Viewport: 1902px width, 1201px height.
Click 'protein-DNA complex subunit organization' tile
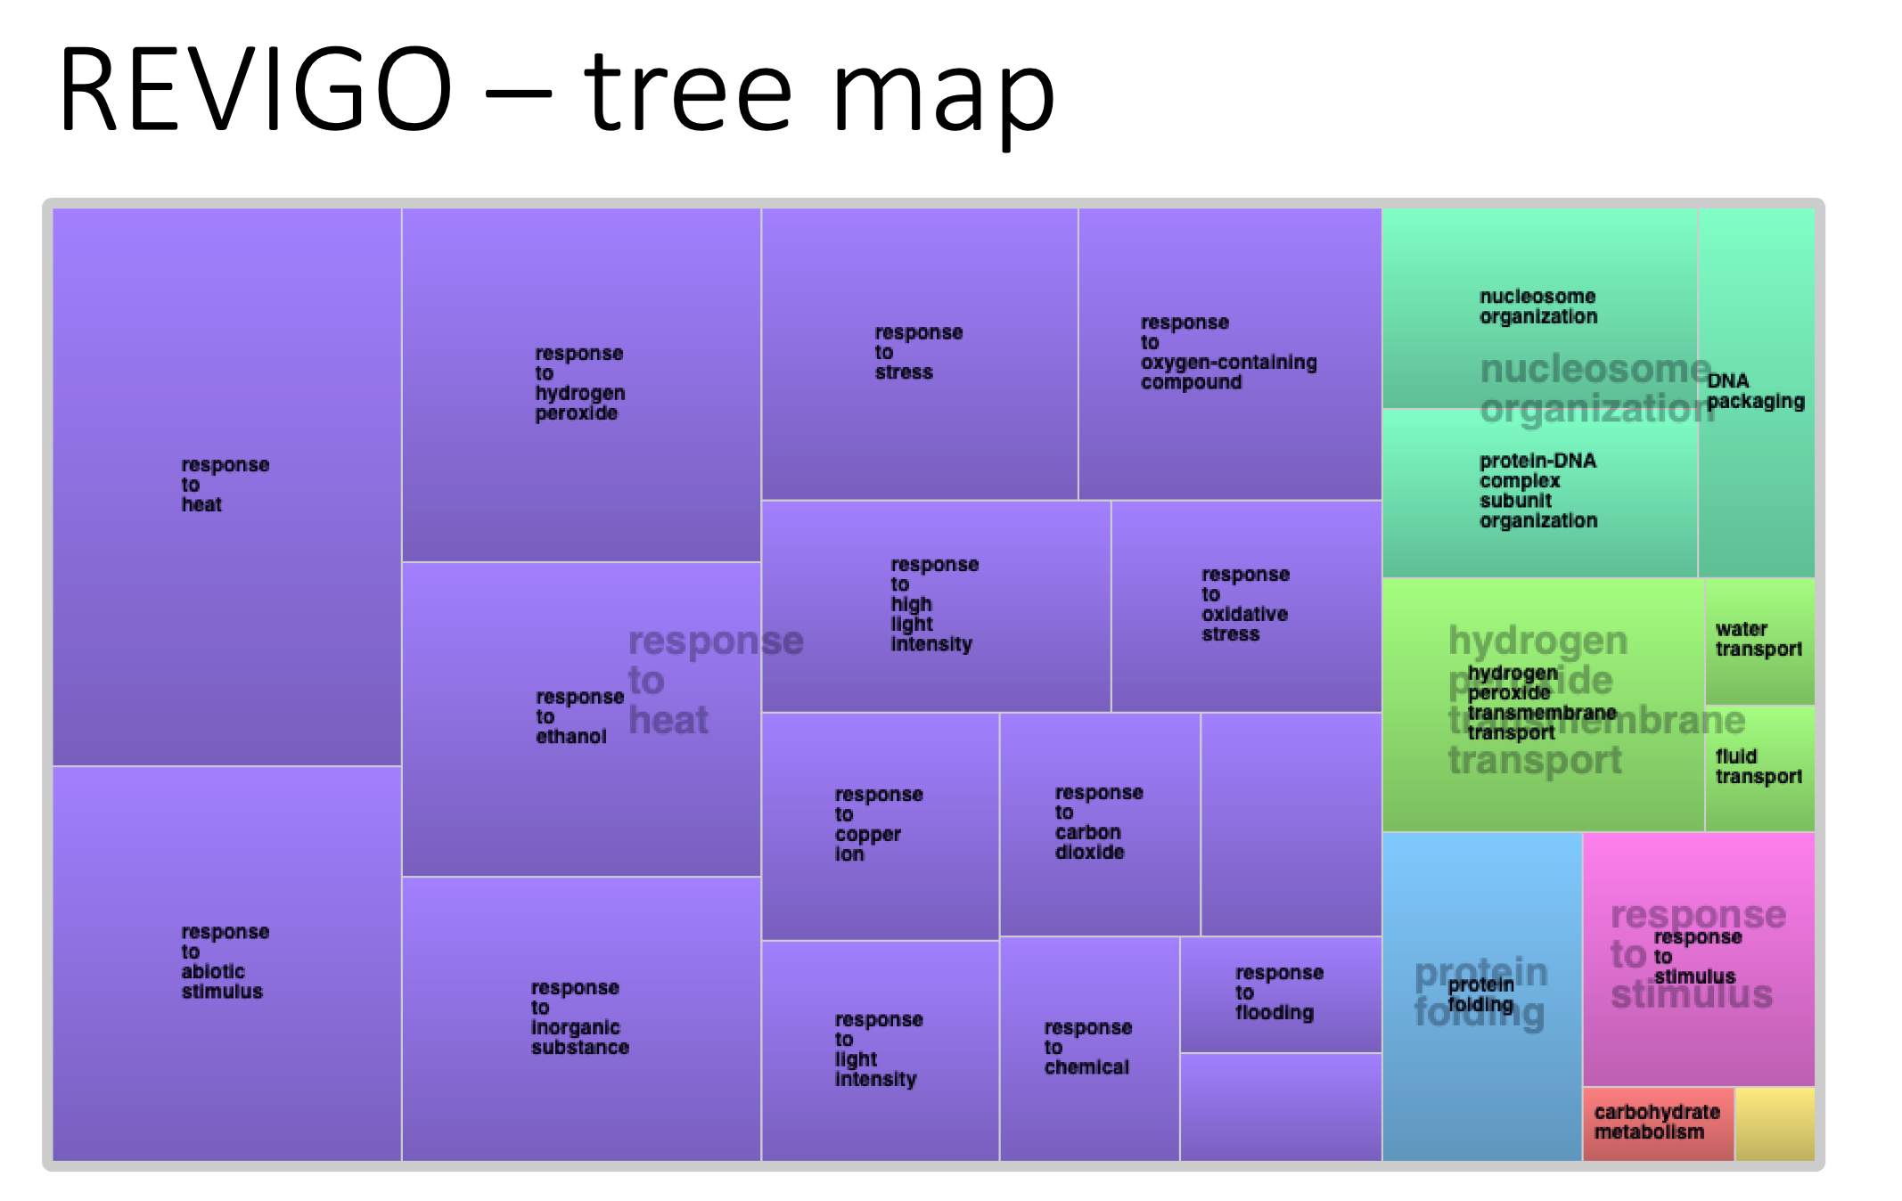(1539, 493)
